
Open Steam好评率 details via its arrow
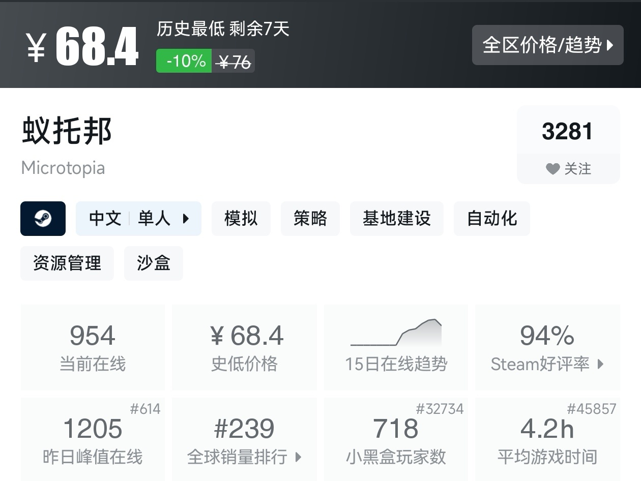599,364
